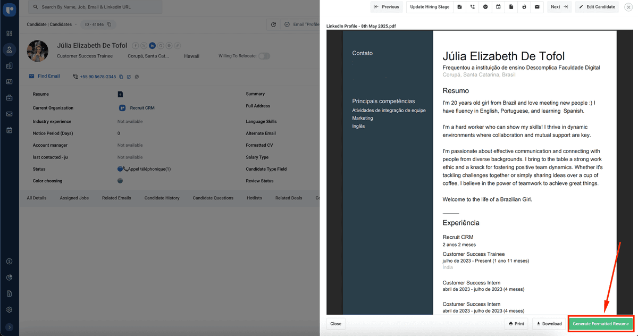The height and width of the screenshot is (336, 638).
Task: Click the Generate Formatted Resume button
Action: [600, 323]
